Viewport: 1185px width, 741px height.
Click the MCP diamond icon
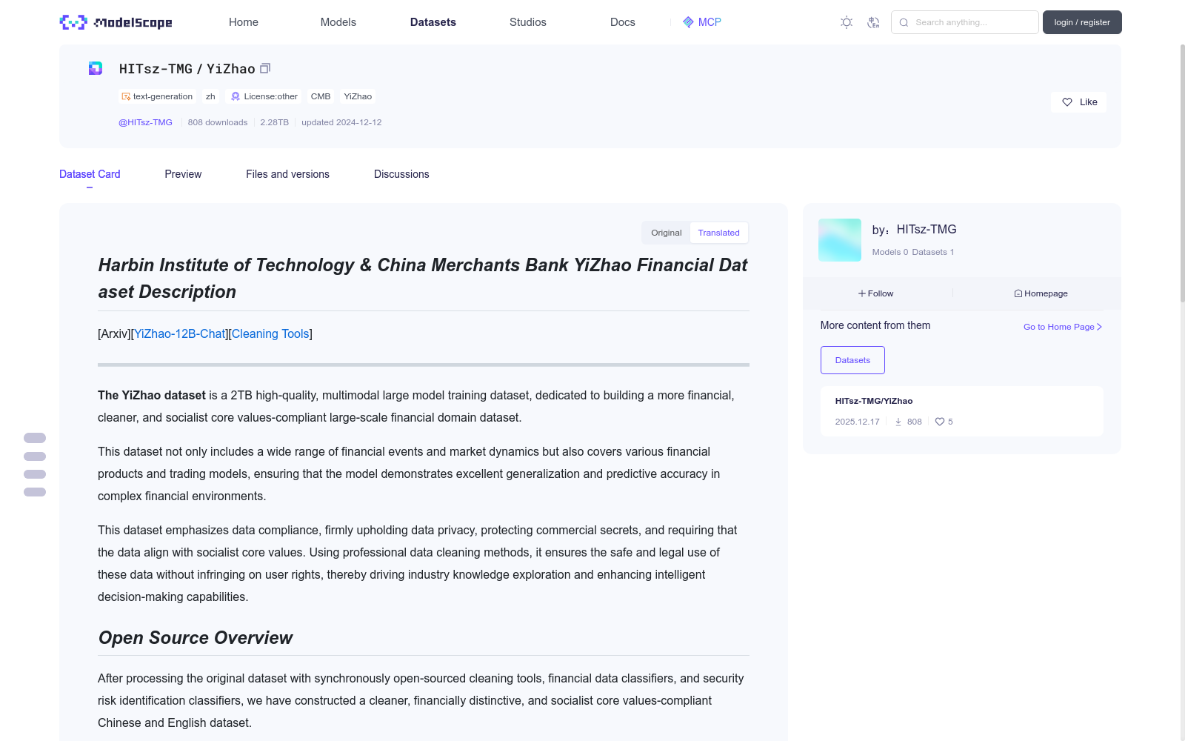tap(688, 22)
